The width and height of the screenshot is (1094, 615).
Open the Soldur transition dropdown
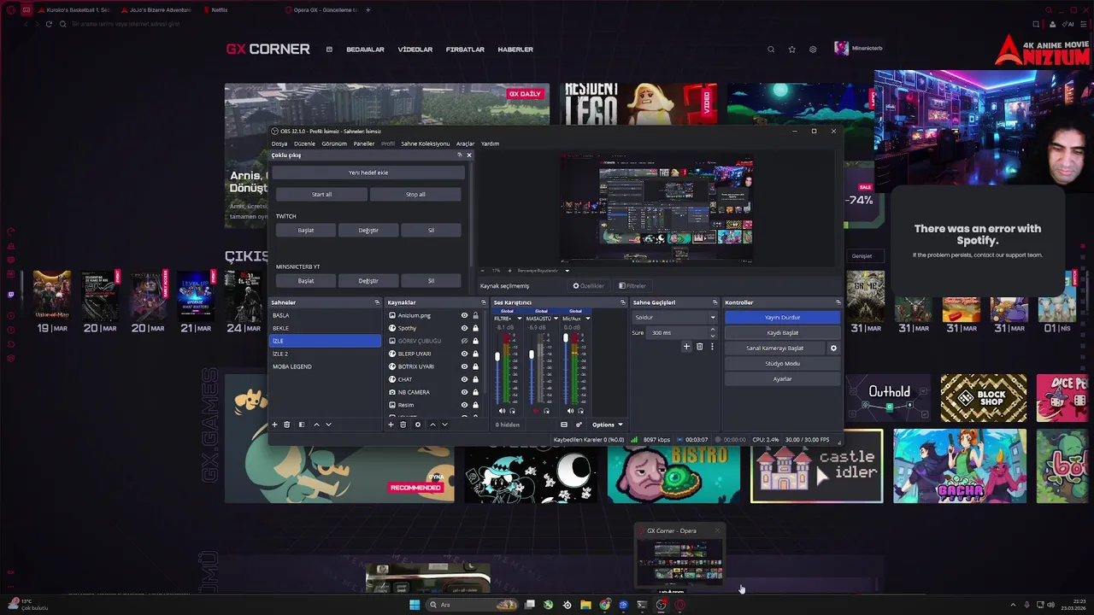click(x=674, y=317)
